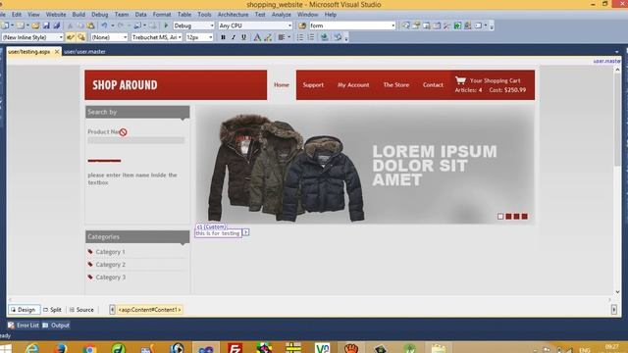
Task: Open the Website menu
Action: (x=56, y=15)
